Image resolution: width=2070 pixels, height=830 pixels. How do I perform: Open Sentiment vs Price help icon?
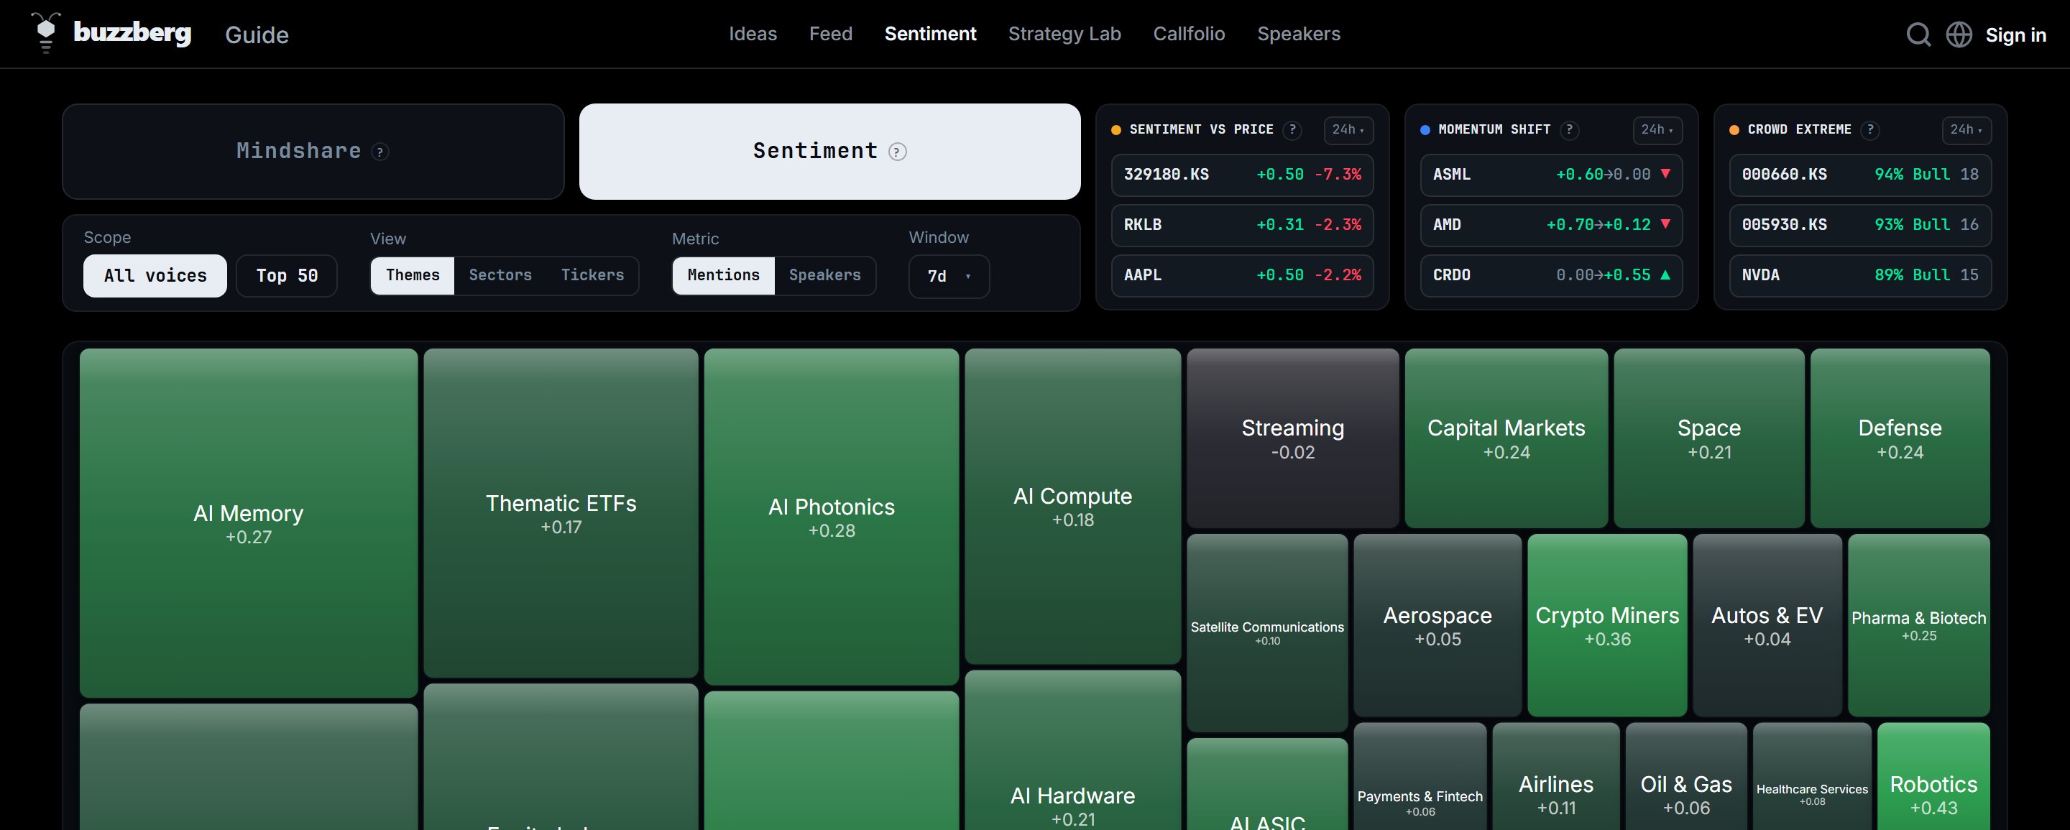1292,129
